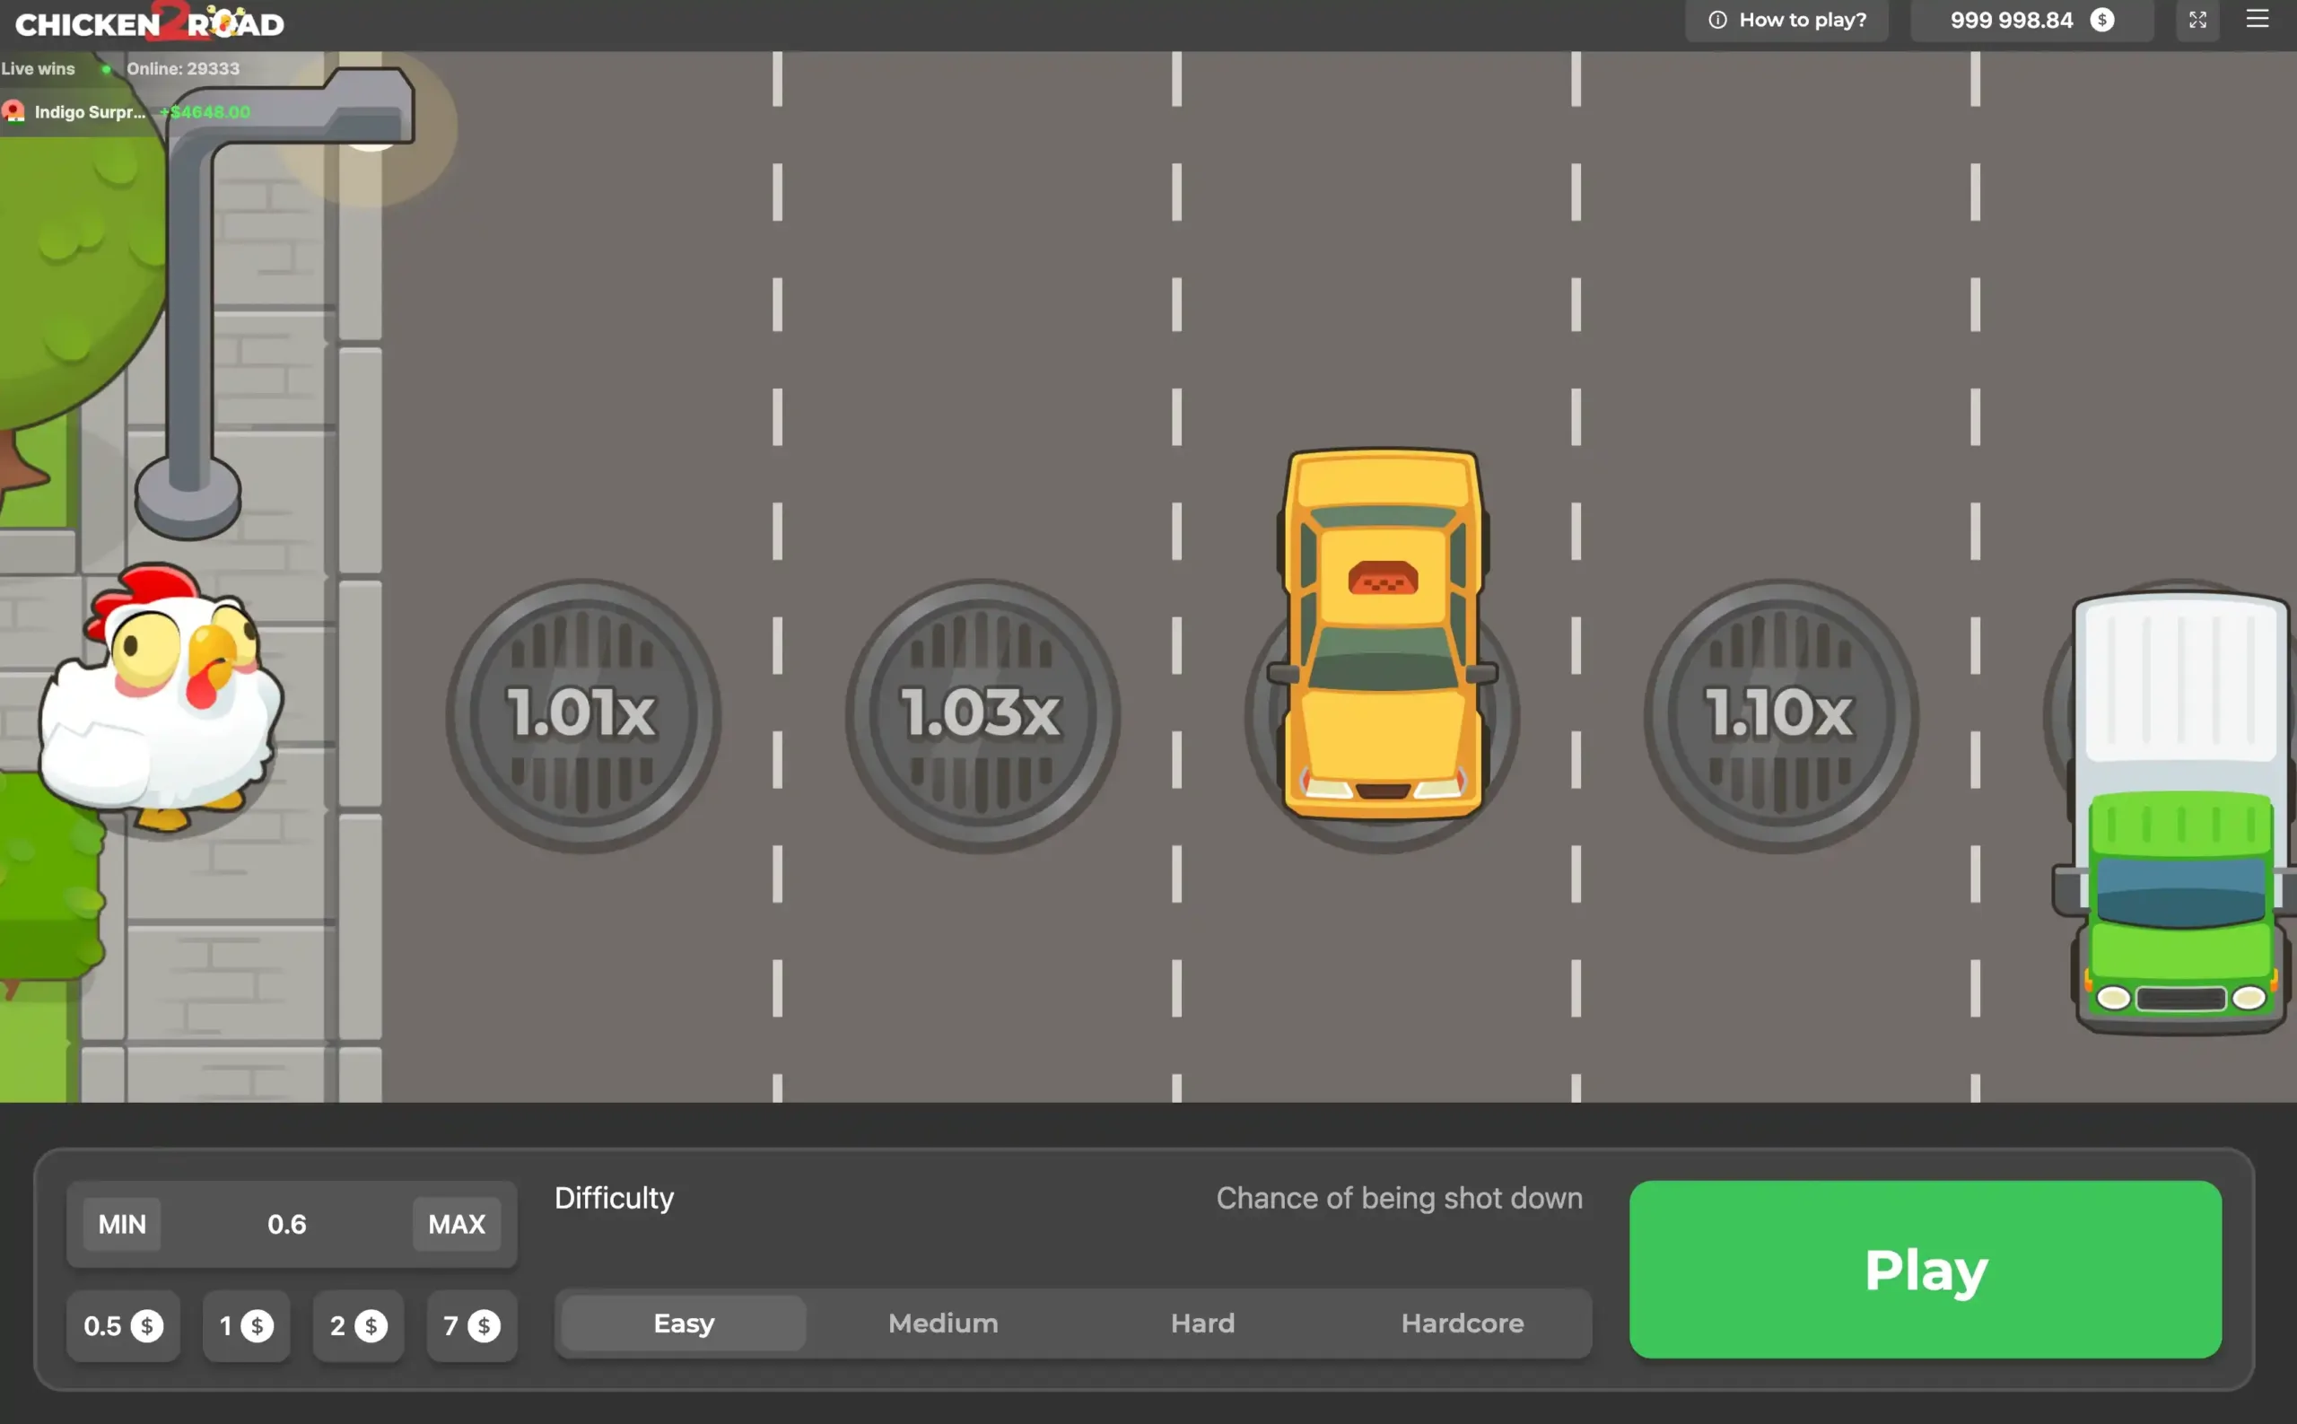Select Hard difficulty
2297x1424 pixels.
point(1201,1324)
